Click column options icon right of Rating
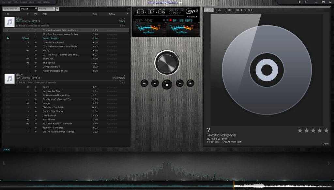 click(x=128, y=14)
